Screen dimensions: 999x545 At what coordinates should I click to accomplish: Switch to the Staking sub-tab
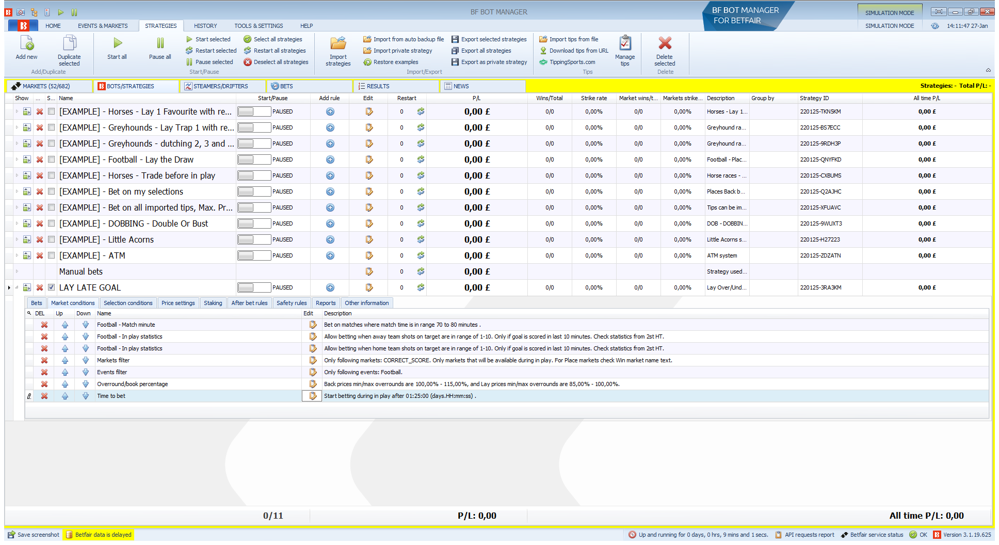click(x=213, y=303)
